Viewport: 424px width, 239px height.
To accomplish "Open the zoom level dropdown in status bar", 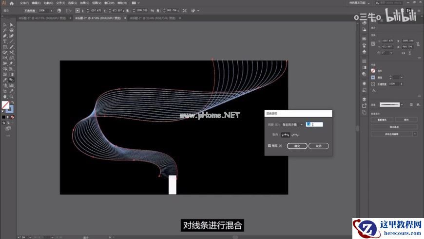I will (30, 237).
